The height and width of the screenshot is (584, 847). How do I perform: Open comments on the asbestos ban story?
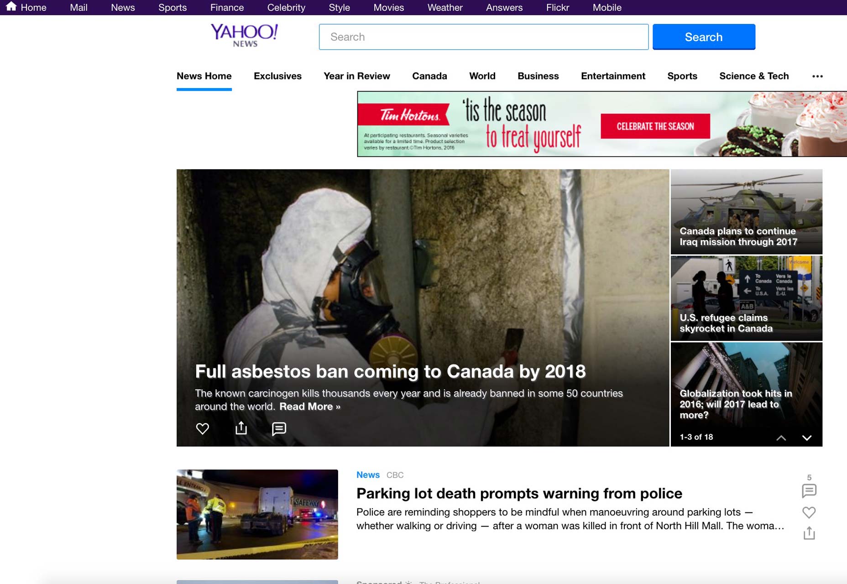[x=279, y=428]
